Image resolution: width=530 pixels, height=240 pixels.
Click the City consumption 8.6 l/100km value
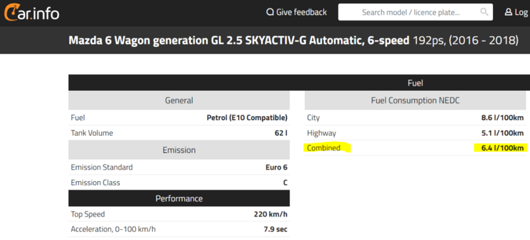coord(502,118)
